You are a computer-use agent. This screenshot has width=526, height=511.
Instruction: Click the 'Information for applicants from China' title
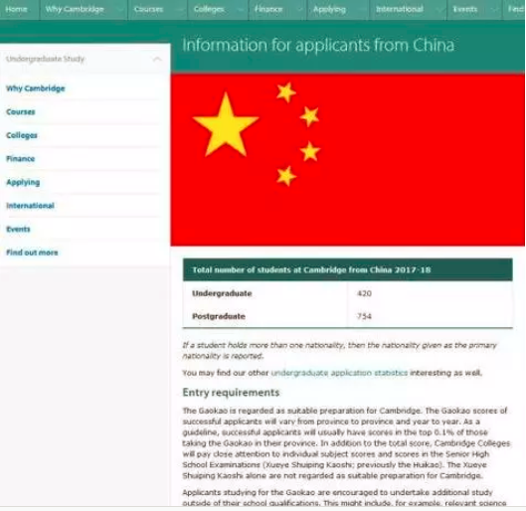coord(318,45)
